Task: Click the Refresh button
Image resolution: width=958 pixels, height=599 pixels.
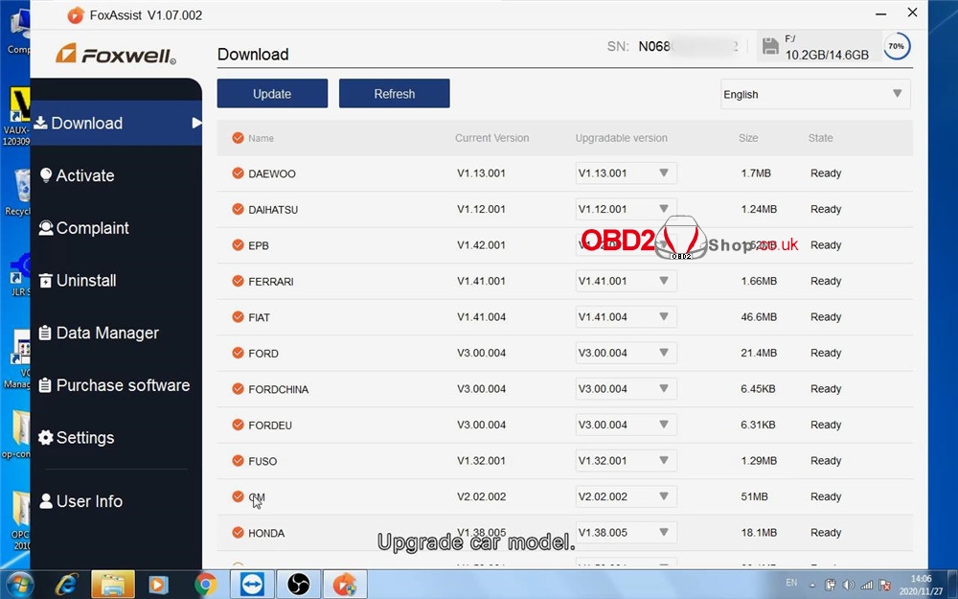Action: click(394, 94)
